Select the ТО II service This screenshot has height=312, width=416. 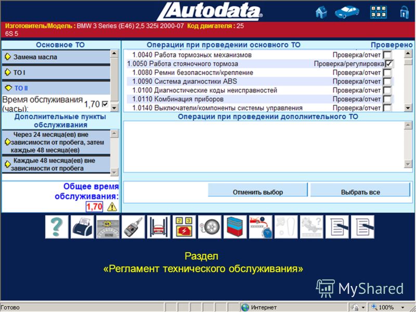(56, 88)
